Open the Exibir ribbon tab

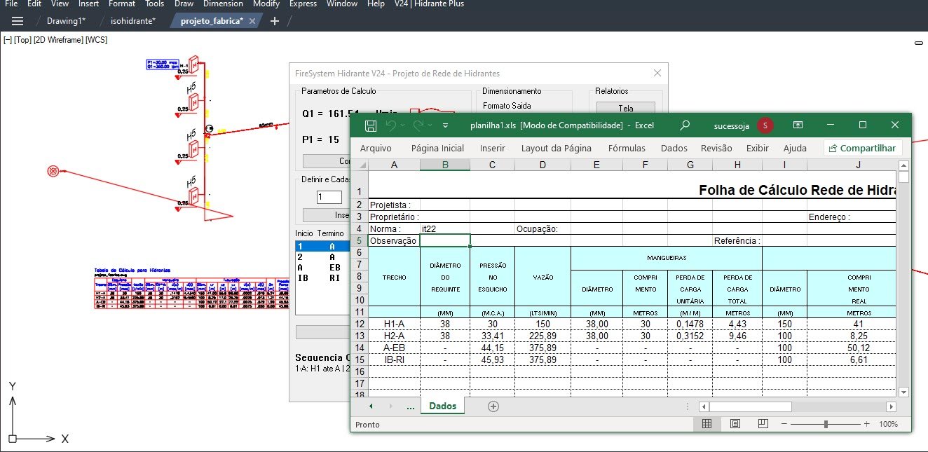[x=757, y=148]
